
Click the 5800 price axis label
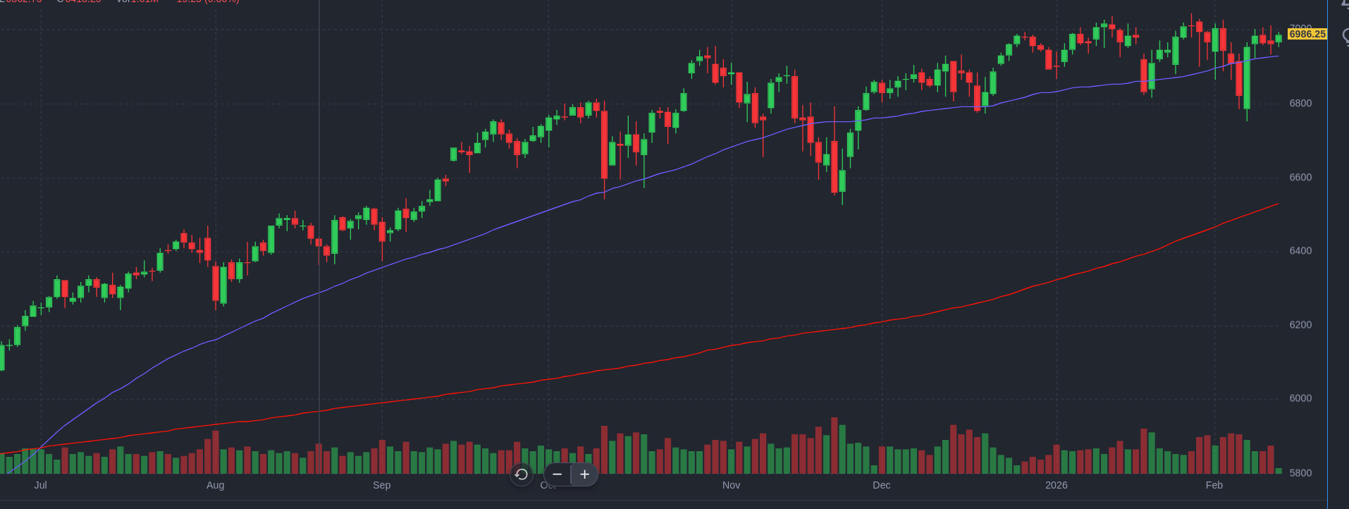click(1300, 473)
